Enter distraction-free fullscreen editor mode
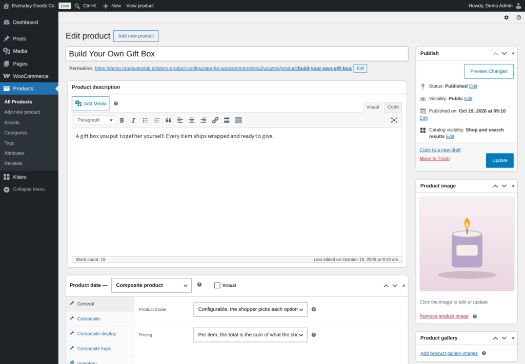This screenshot has height=364, width=525. (394, 120)
